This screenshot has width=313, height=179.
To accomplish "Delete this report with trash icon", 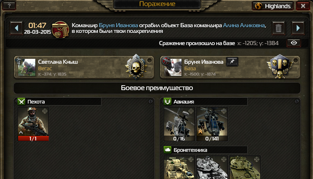I will 278,28.
